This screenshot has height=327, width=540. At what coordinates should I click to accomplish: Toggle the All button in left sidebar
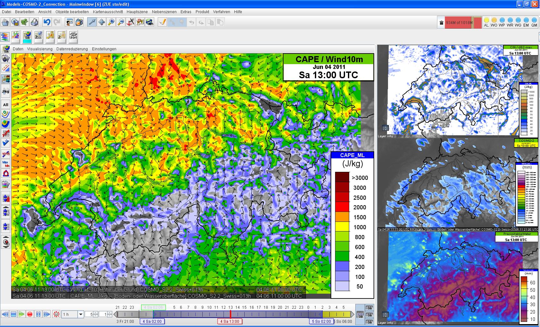click(5, 105)
